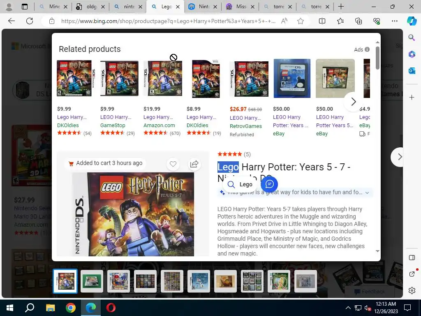Open the notification center
The height and width of the screenshot is (316, 421).
[407, 308]
